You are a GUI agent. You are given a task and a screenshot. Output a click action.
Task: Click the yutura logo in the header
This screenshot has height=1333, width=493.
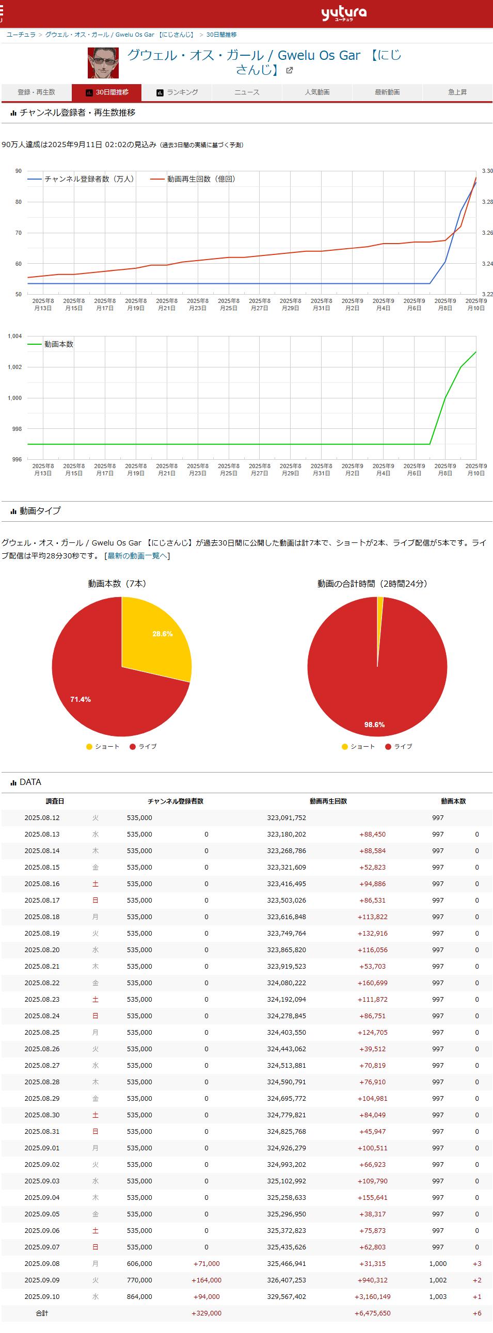tap(343, 13)
